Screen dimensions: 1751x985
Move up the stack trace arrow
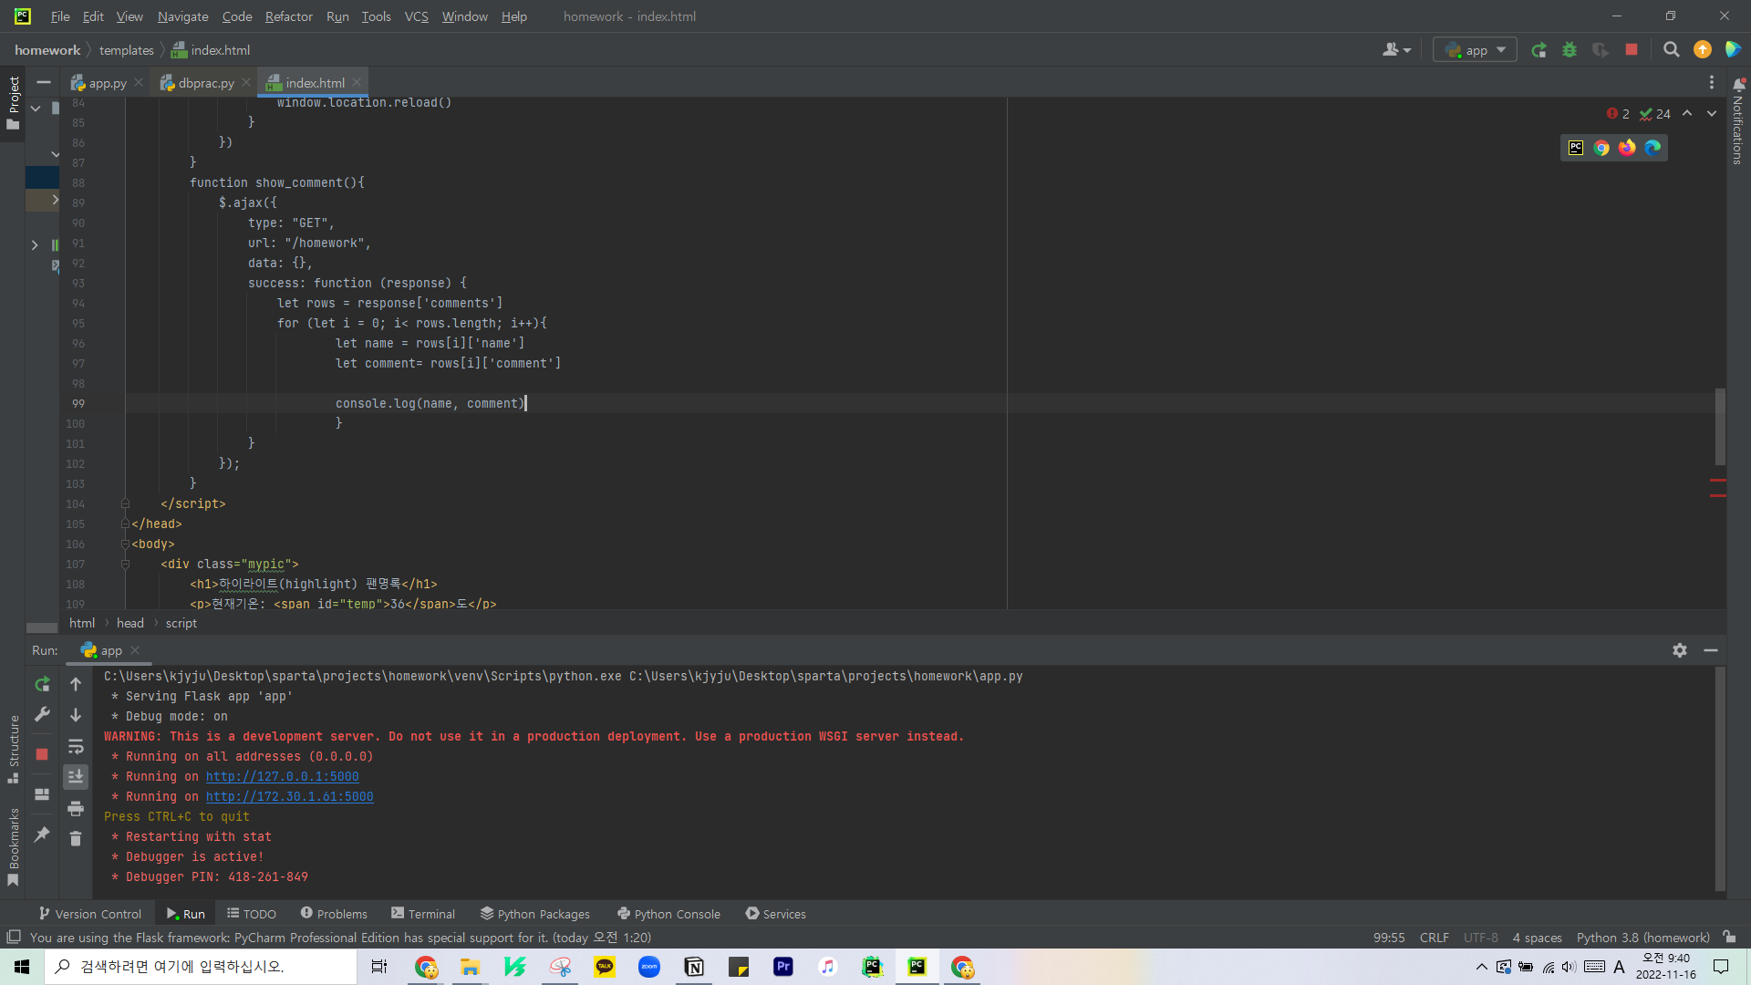pos(76,684)
